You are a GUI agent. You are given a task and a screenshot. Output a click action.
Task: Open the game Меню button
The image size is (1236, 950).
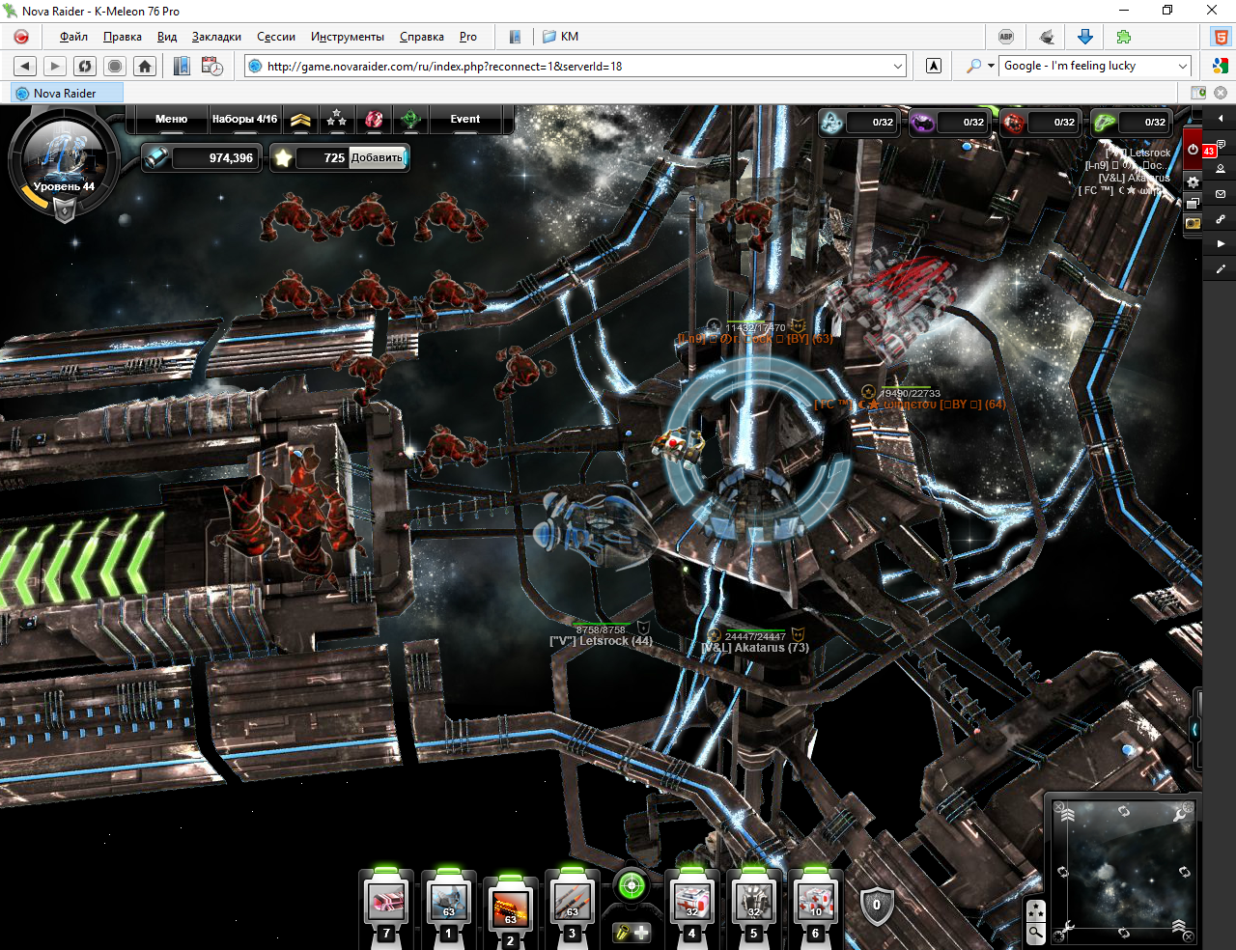[171, 120]
